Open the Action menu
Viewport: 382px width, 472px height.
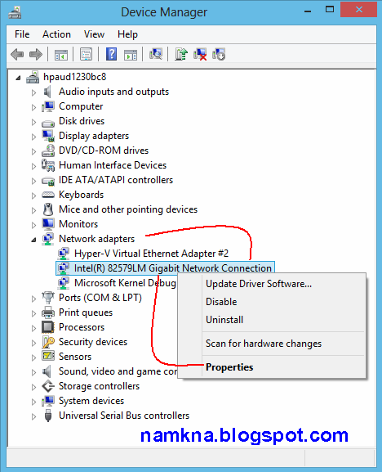pyautogui.click(x=56, y=34)
